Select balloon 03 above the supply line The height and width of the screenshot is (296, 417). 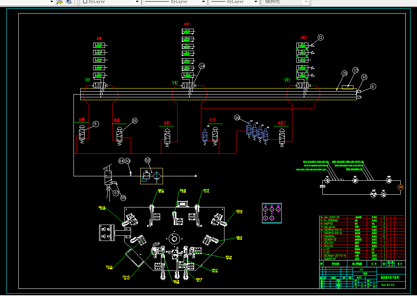tap(128, 161)
